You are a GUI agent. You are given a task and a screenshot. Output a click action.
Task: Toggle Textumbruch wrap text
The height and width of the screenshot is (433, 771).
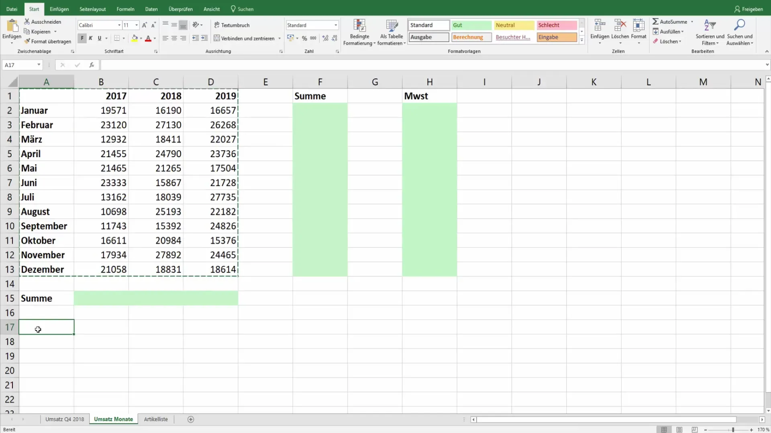tap(232, 25)
